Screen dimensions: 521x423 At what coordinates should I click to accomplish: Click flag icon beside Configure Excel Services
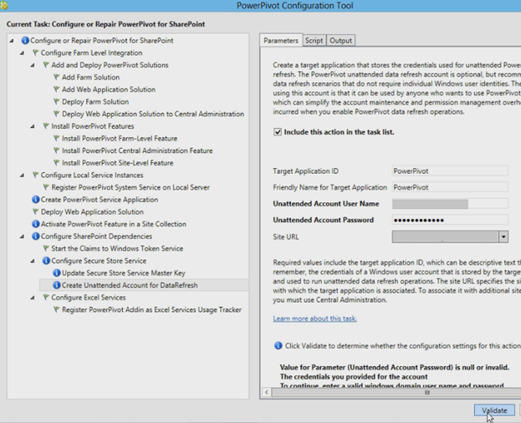(x=46, y=298)
